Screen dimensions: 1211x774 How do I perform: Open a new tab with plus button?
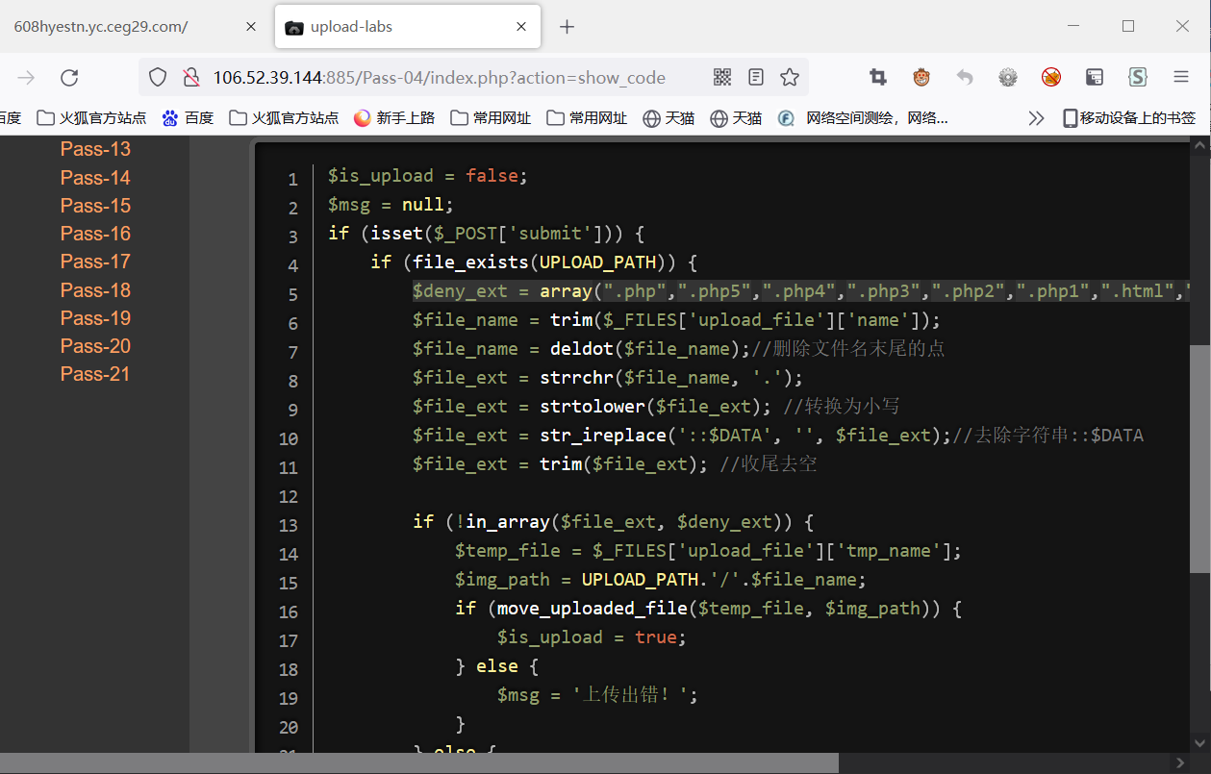click(x=567, y=27)
